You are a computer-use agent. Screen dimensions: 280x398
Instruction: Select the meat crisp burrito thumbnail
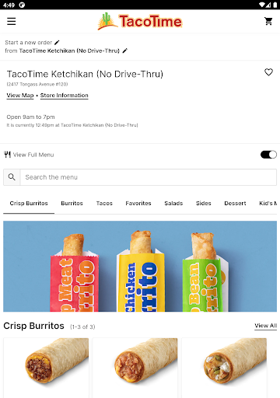coord(46,368)
